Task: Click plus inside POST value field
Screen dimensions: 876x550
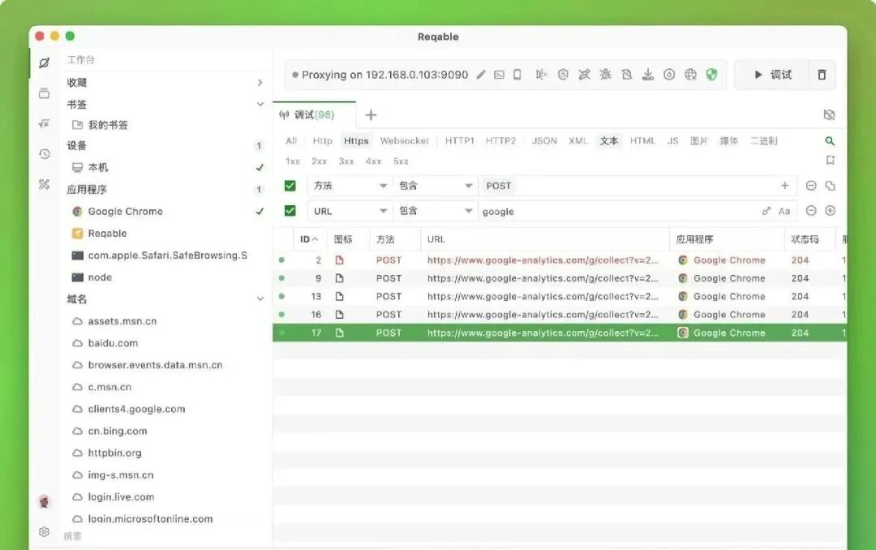Action: 785,186
